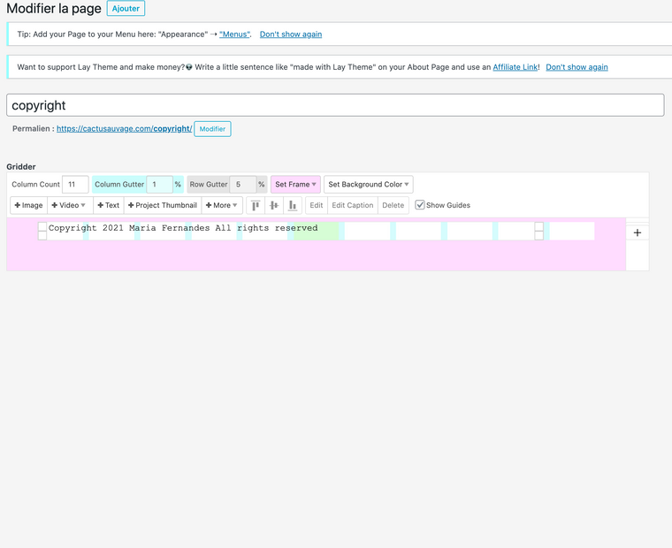Open Set Background Color picker
672x548 pixels.
[x=369, y=185]
